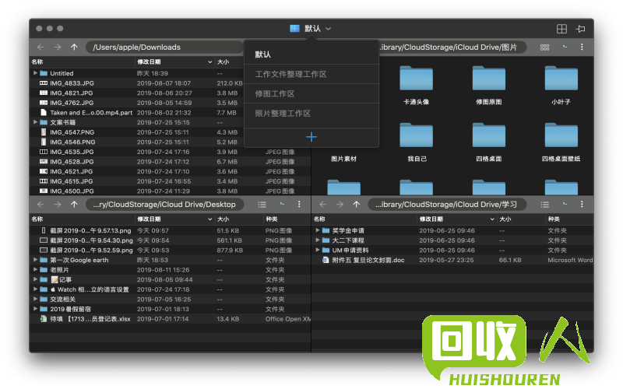Expand the 奖学金申请 folder

pos(318,230)
